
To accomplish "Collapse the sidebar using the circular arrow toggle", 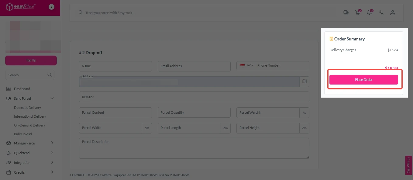I will (x=51, y=6).
